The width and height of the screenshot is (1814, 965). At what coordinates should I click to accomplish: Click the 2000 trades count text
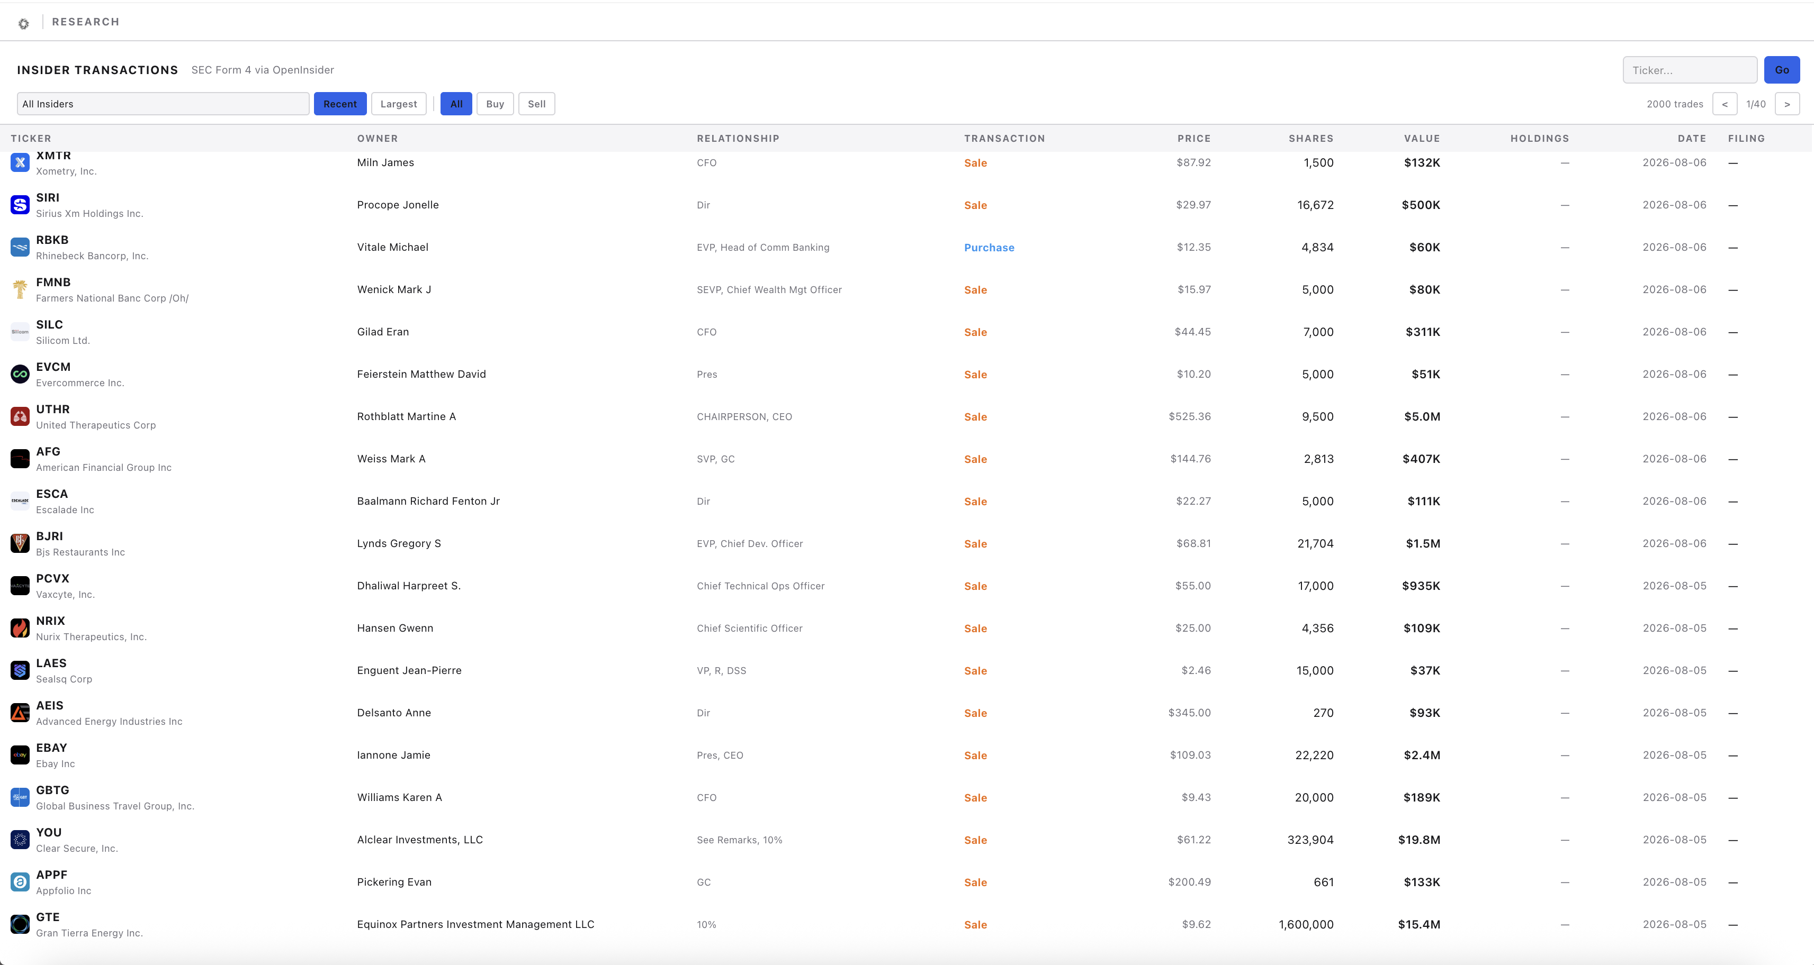[1675, 104]
